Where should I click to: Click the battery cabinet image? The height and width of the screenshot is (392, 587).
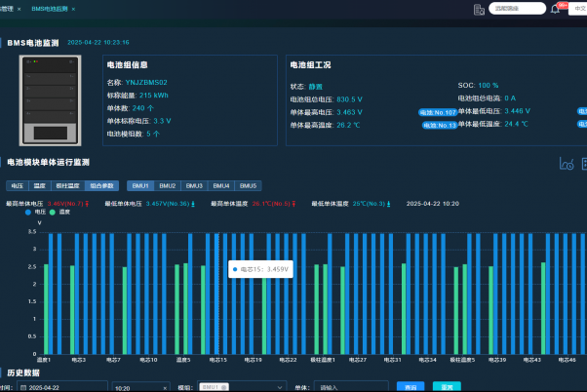click(x=54, y=98)
